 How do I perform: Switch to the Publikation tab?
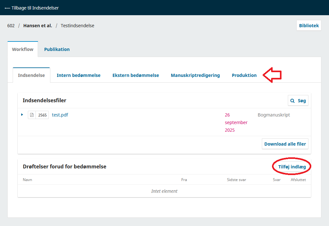pyautogui.click(x=57, y=49)
